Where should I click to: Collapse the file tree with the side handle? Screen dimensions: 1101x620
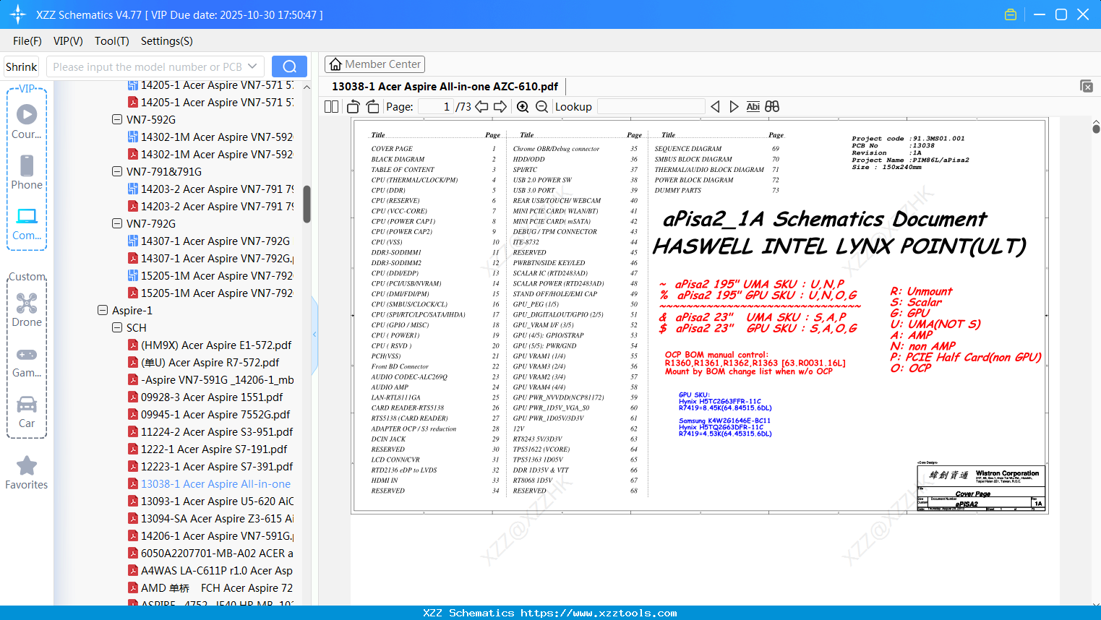314,335
